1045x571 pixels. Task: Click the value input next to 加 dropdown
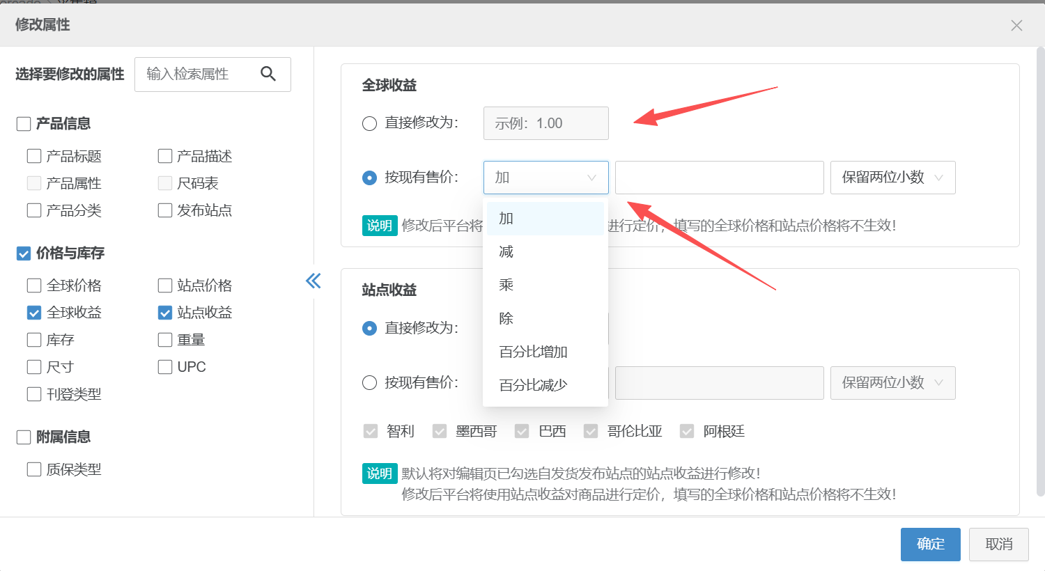click(x=719, y=178)
